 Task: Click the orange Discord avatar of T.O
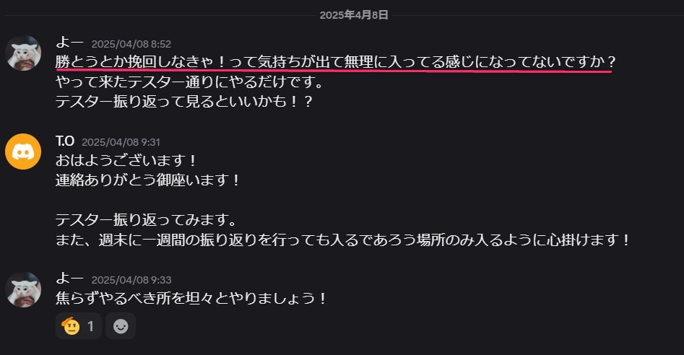point(23,151)
